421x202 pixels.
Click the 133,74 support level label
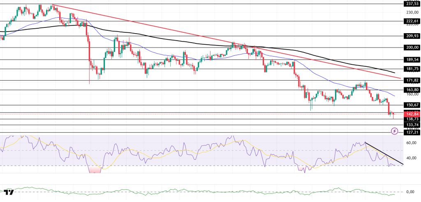tap(411, 125)
